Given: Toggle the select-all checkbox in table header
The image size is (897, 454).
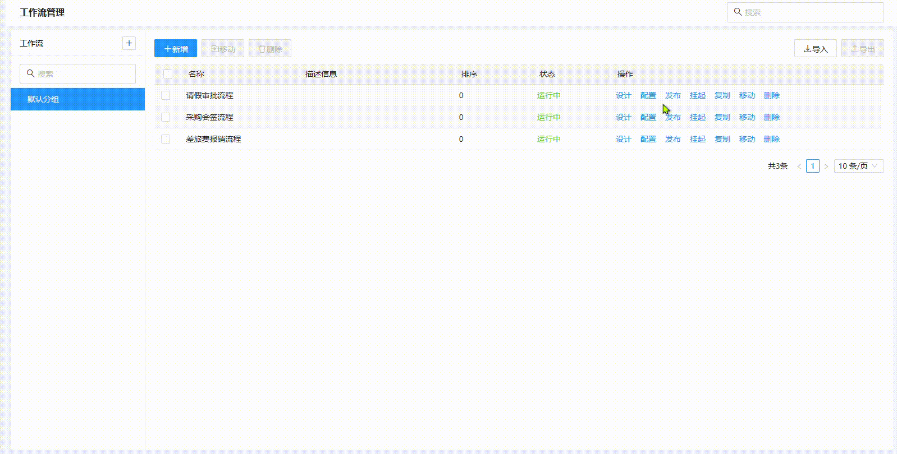Looking at the screenshot, I should 168,74.
